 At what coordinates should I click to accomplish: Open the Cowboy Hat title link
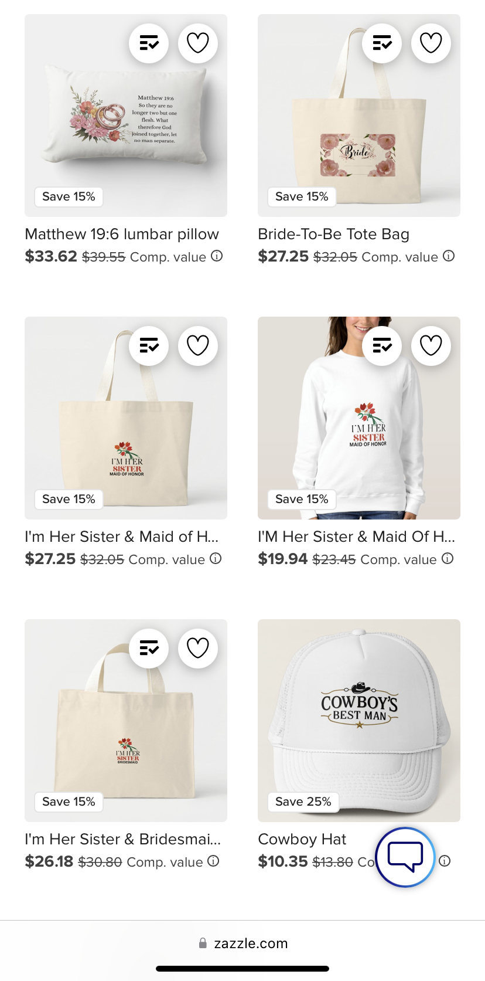point(302,839)
